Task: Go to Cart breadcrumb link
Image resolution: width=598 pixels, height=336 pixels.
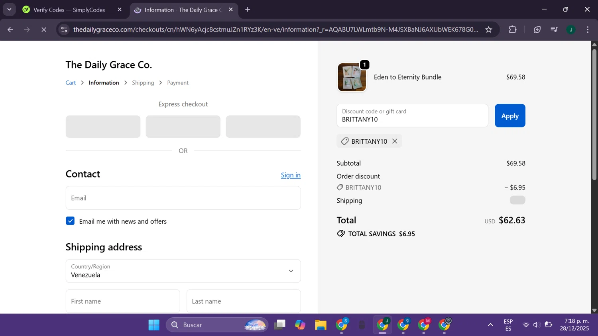Action: click(x=71, y=83)
